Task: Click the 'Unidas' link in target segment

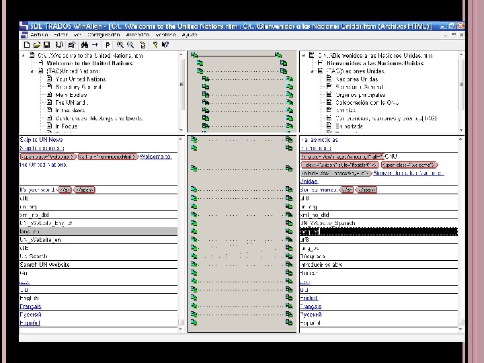Action: click(309, 182)
